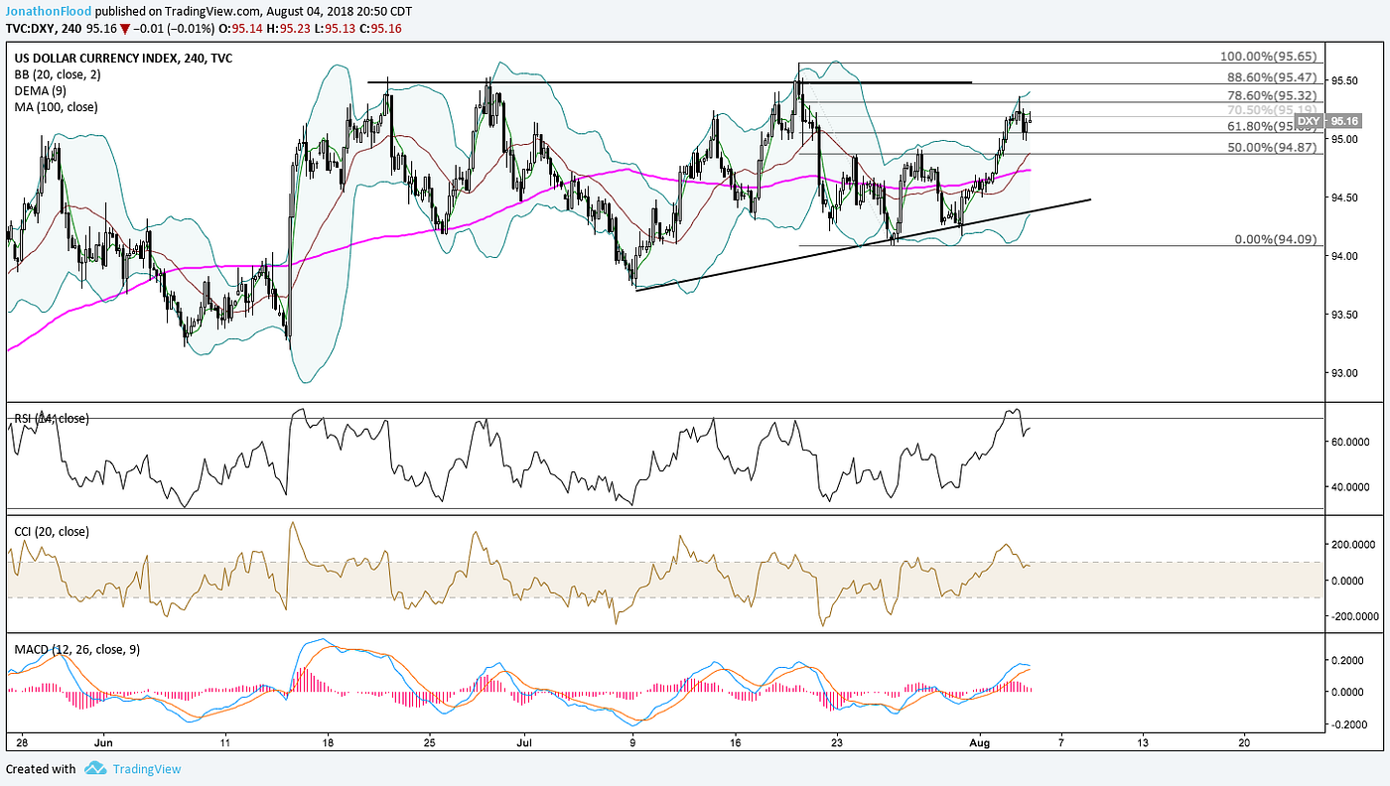
Task: Click the 93.00 price axis label
Action: point(1345,373)
